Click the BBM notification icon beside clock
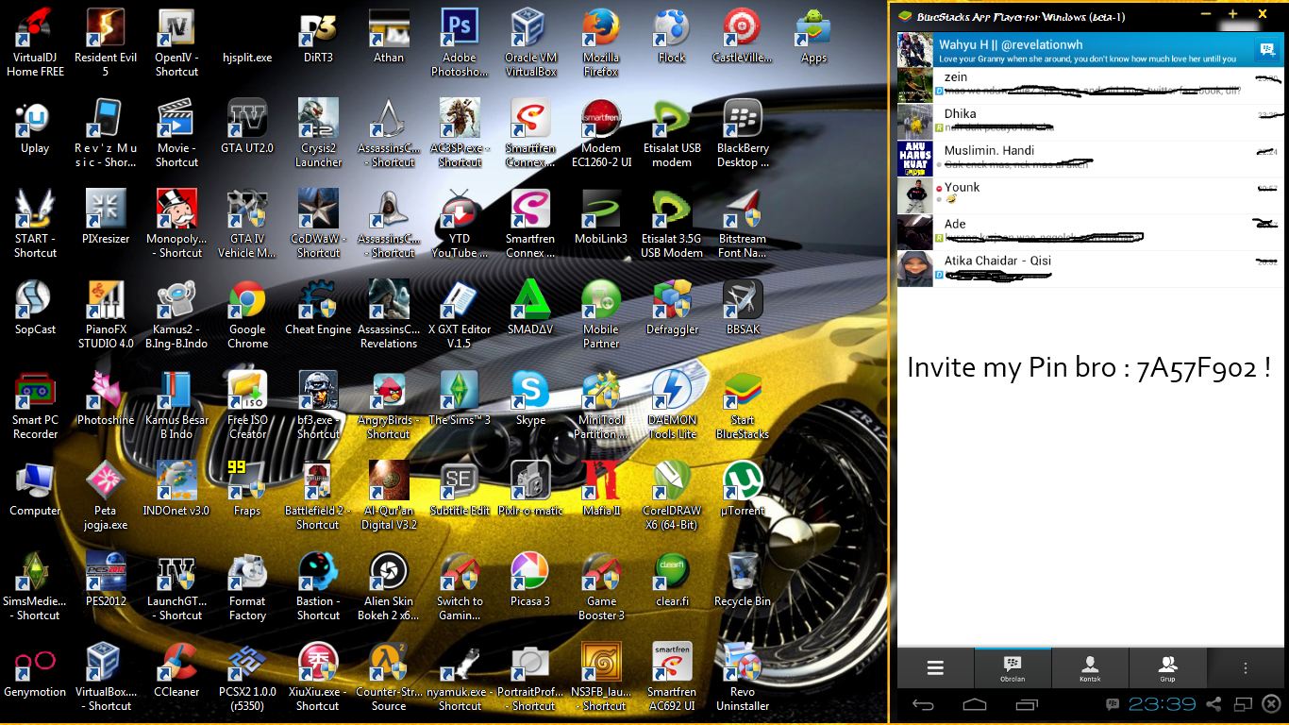 pyautogui.click(x=1113, y=704)
